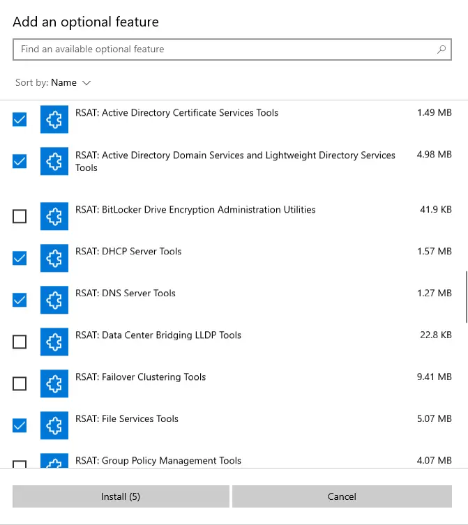Click the 5.07 MB size value
468x525 pixels.
434,419
